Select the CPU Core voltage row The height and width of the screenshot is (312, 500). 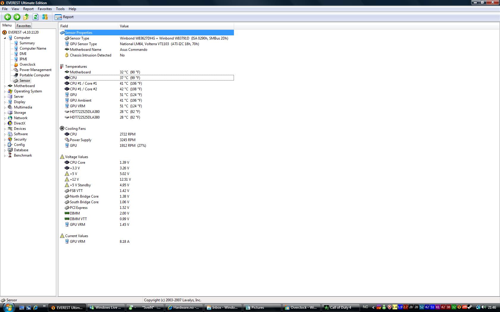point(146,163)
